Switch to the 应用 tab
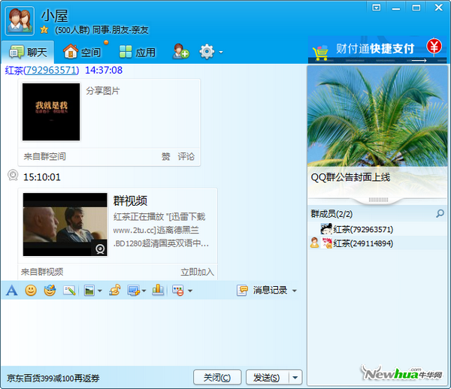The image size is (451, 389). click(x=138, y=53)
